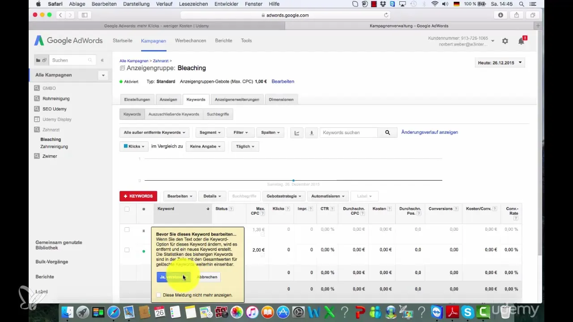Screen dimensions: 573x322
Task: Open the Täglich interval dropdown
Action: pyautogui.click(x=245, y=146)
